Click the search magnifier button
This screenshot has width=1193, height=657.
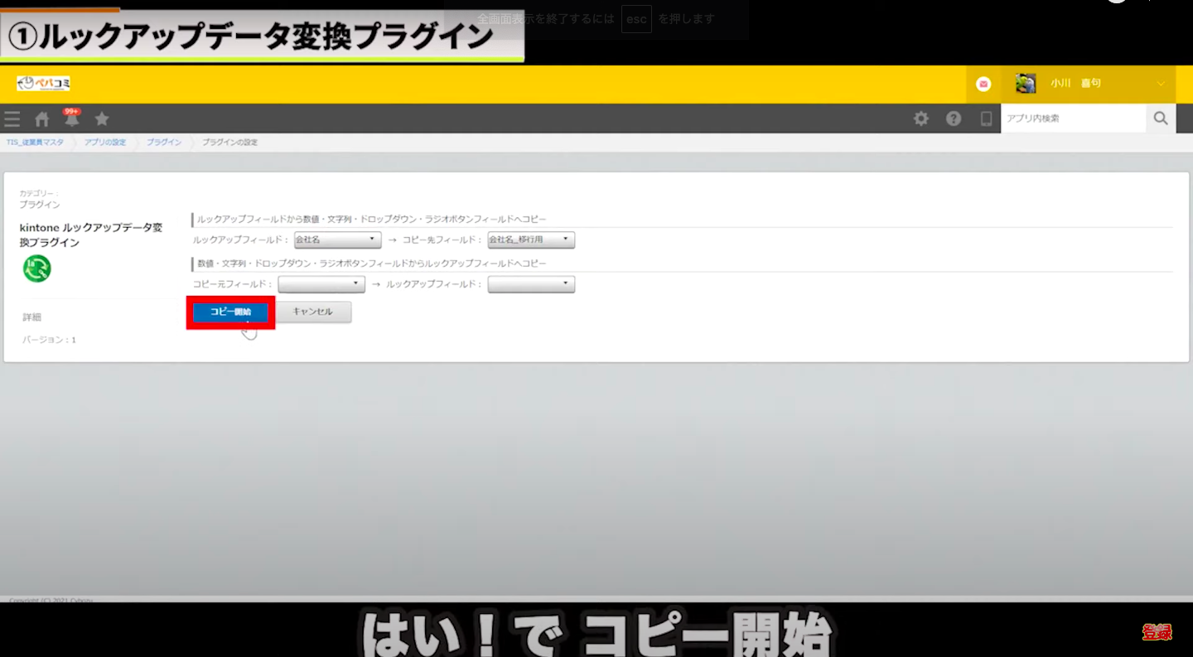point(1160,118)
